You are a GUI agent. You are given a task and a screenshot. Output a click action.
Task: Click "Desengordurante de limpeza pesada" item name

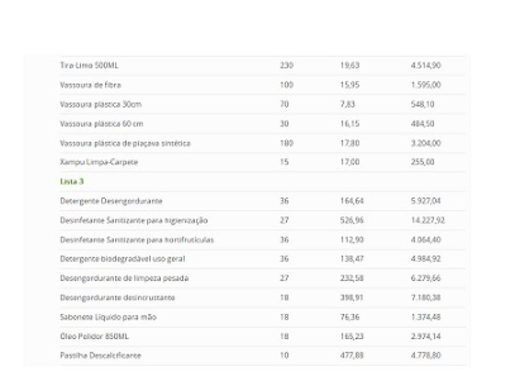pos(124,278)
